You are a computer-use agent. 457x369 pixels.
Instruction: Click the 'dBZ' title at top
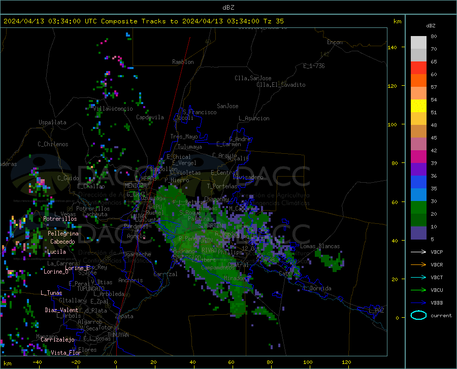tap(228, 8)
